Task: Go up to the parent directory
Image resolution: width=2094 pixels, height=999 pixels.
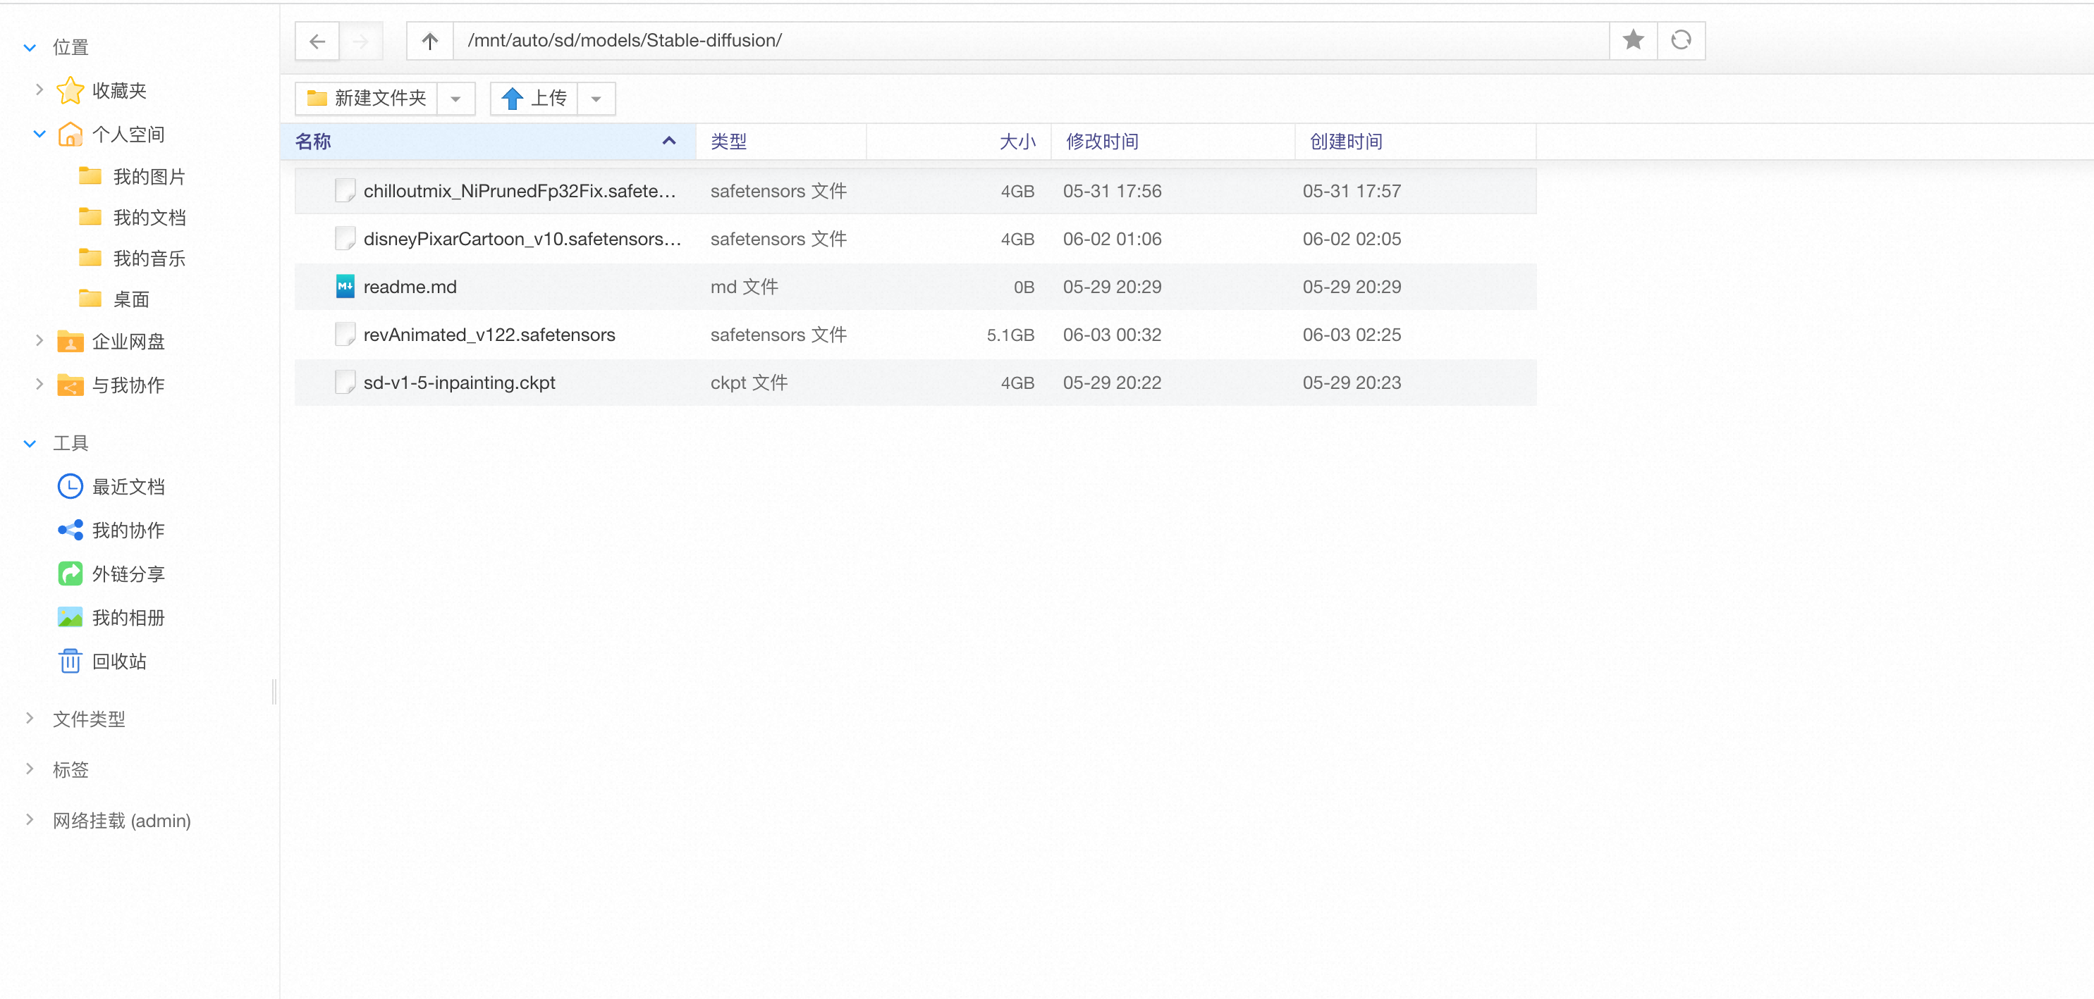Action: click(430, 41)
